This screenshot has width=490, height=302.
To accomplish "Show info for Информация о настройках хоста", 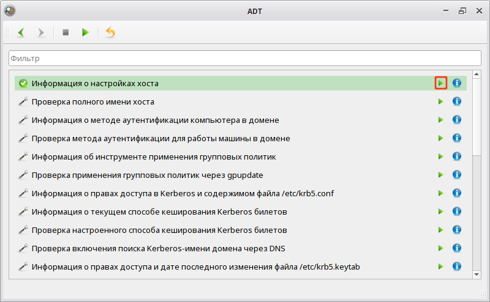I will pyautogui.click(x=457, y=83).
